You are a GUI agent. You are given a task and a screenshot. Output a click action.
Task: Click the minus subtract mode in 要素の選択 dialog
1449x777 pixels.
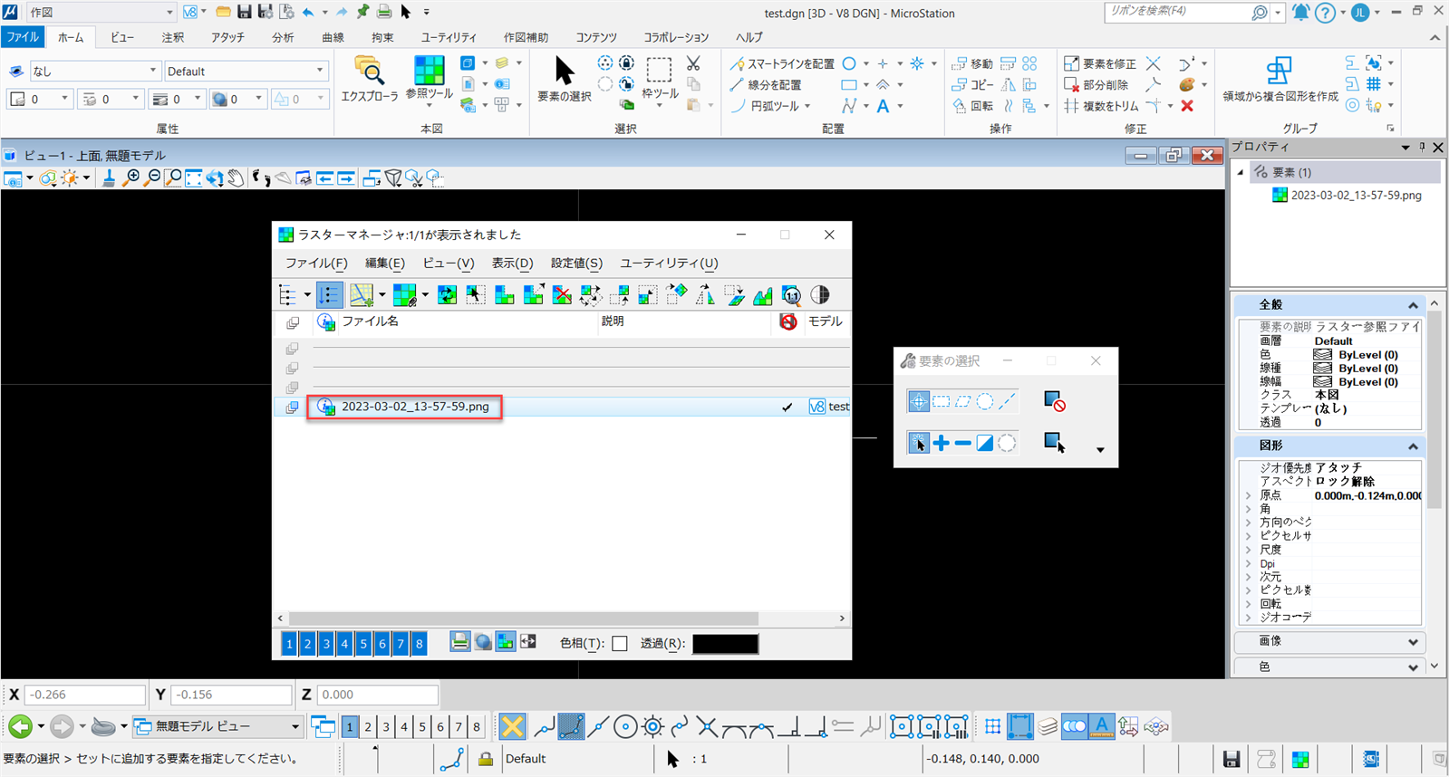pos(962,443)
